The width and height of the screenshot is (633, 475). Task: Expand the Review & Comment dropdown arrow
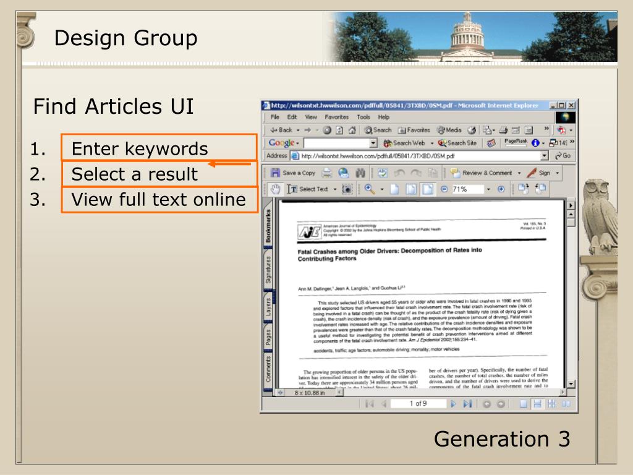coord(519,173)
